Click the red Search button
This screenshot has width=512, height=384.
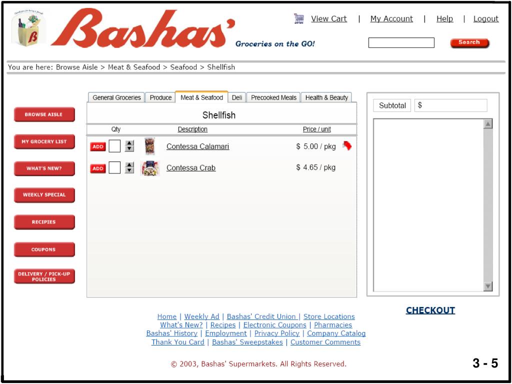469,43
